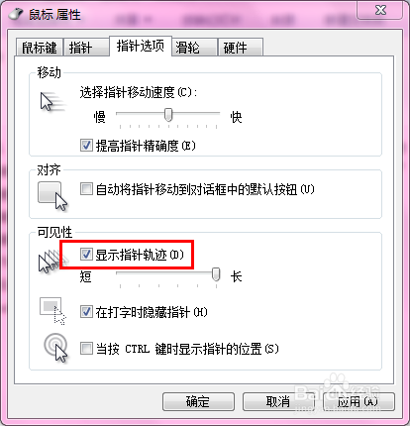The height and width of the screenshot is (426, 410).
Task: Open the 指针 tab
Action: [86, 48]
